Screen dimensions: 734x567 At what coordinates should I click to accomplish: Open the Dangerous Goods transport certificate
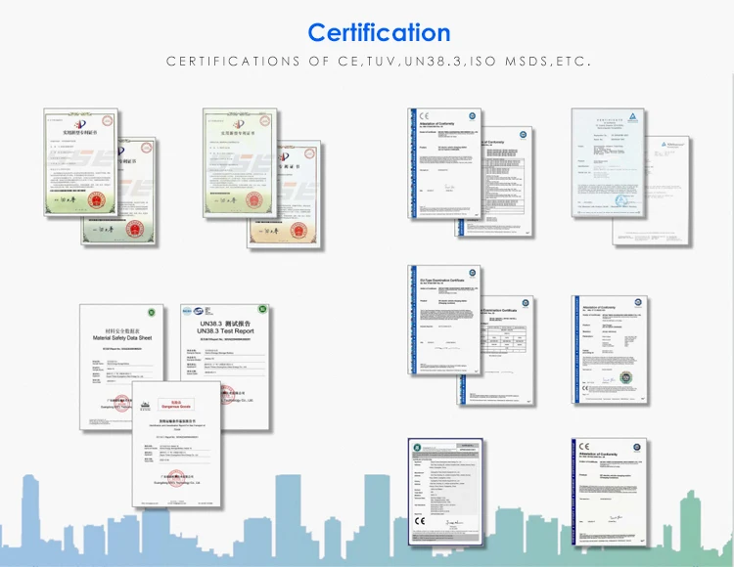pyautogui.click(x=176, y=444)
